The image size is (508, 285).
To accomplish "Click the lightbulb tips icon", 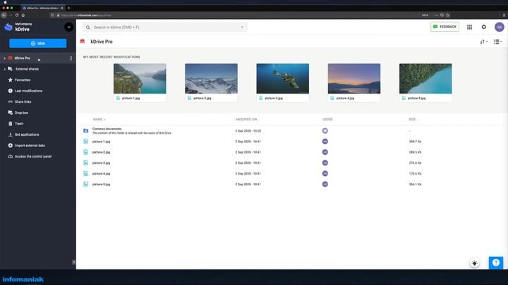I will (476, 262).
